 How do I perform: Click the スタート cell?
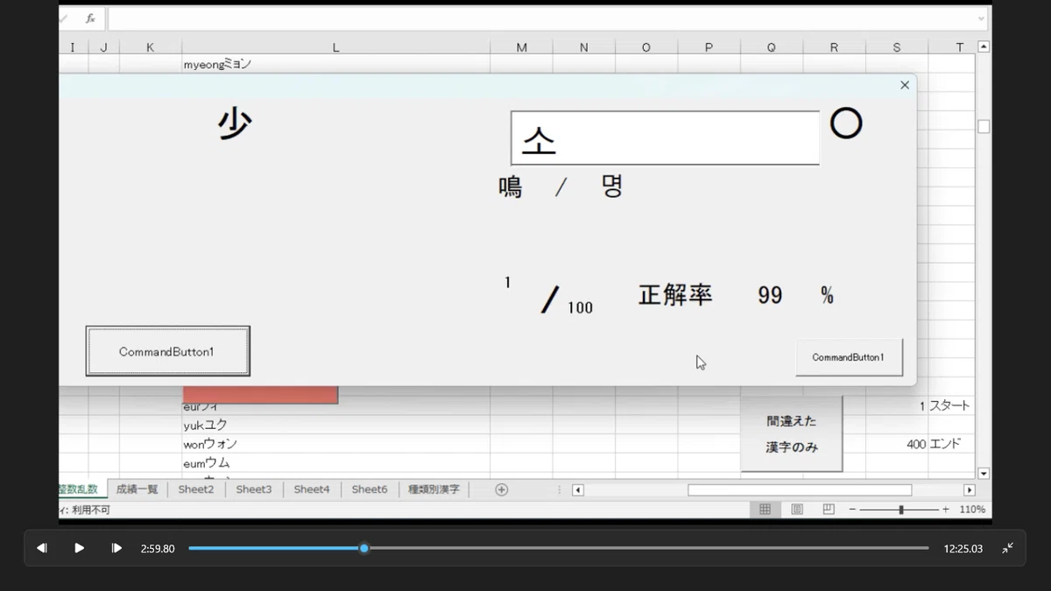click(951, 406)
